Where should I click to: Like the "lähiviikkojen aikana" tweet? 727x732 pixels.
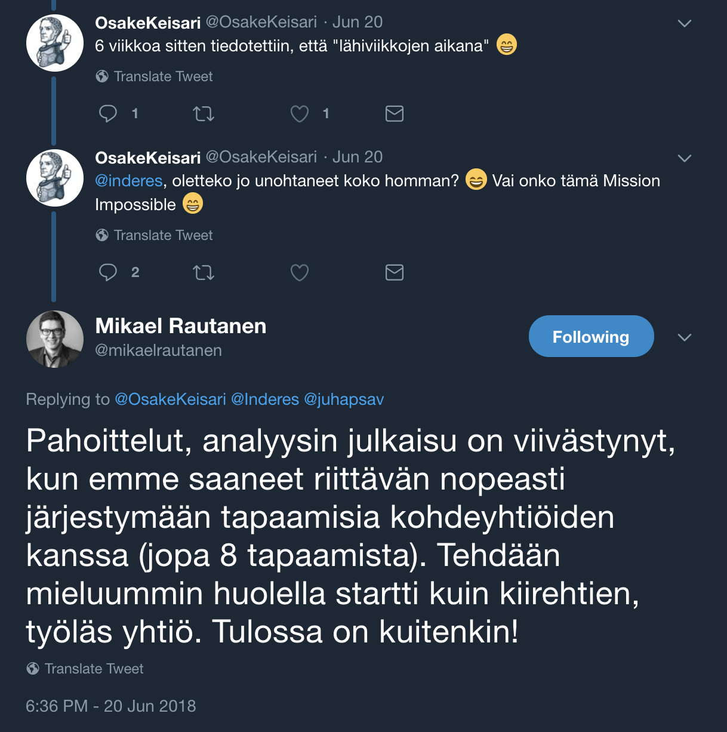(x=299, y=113)
